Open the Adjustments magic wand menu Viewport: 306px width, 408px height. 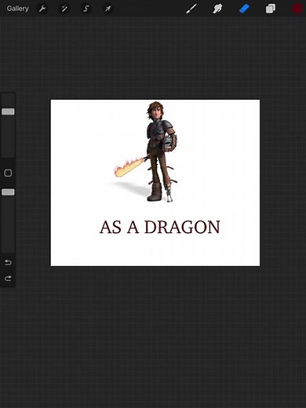(x=64, y=9)
